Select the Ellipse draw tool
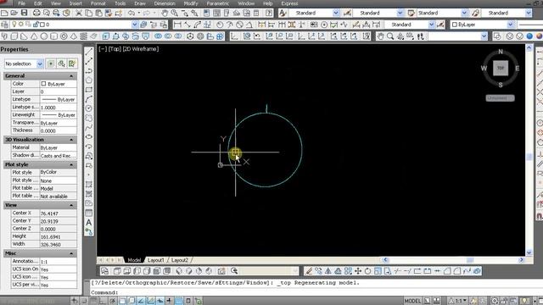The height and width of the screenshot is (305, 543). click(x=89, y=137)
